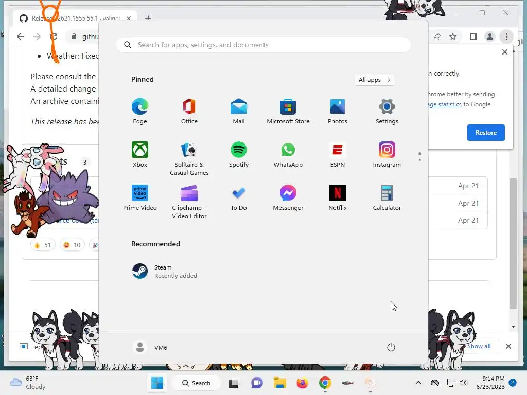Launch the Photos app
Screen dimensions: 527x395
pos(338,111)
